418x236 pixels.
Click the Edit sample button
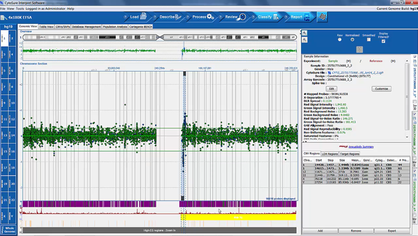[x=332, y=89]
